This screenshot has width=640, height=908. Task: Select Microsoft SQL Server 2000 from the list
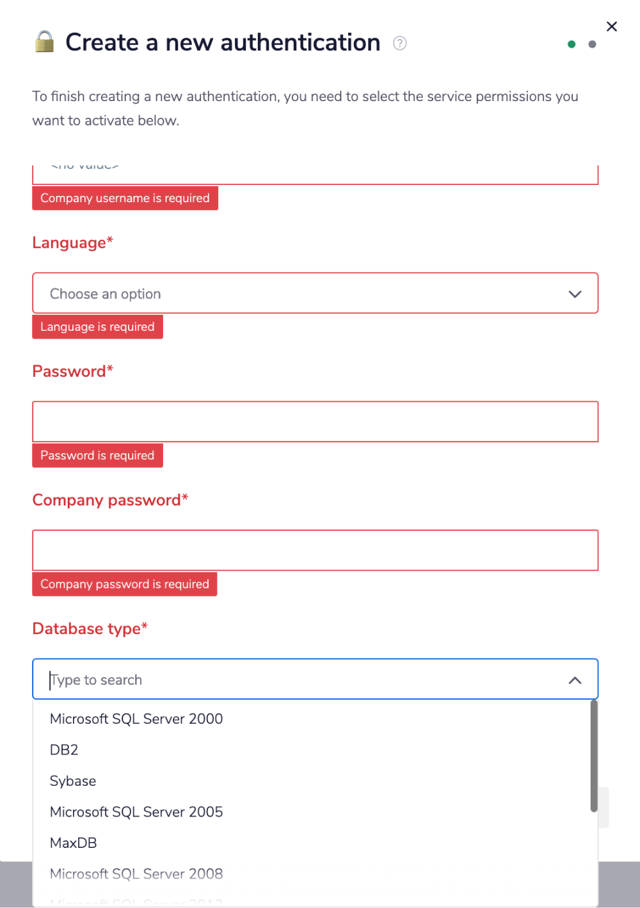coord(136,719)
